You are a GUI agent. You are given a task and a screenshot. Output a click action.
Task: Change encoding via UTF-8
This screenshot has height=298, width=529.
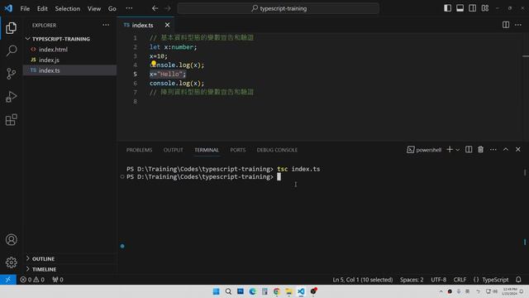438,280
